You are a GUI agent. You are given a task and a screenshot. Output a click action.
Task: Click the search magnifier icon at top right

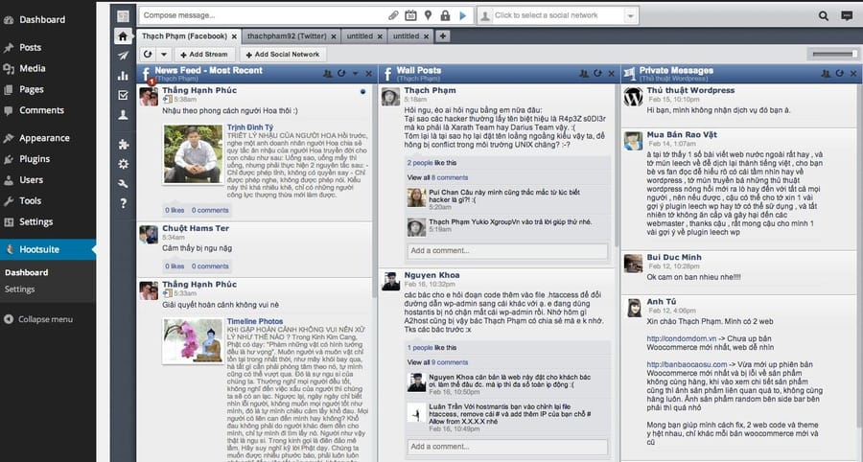(x=824, y=16)
